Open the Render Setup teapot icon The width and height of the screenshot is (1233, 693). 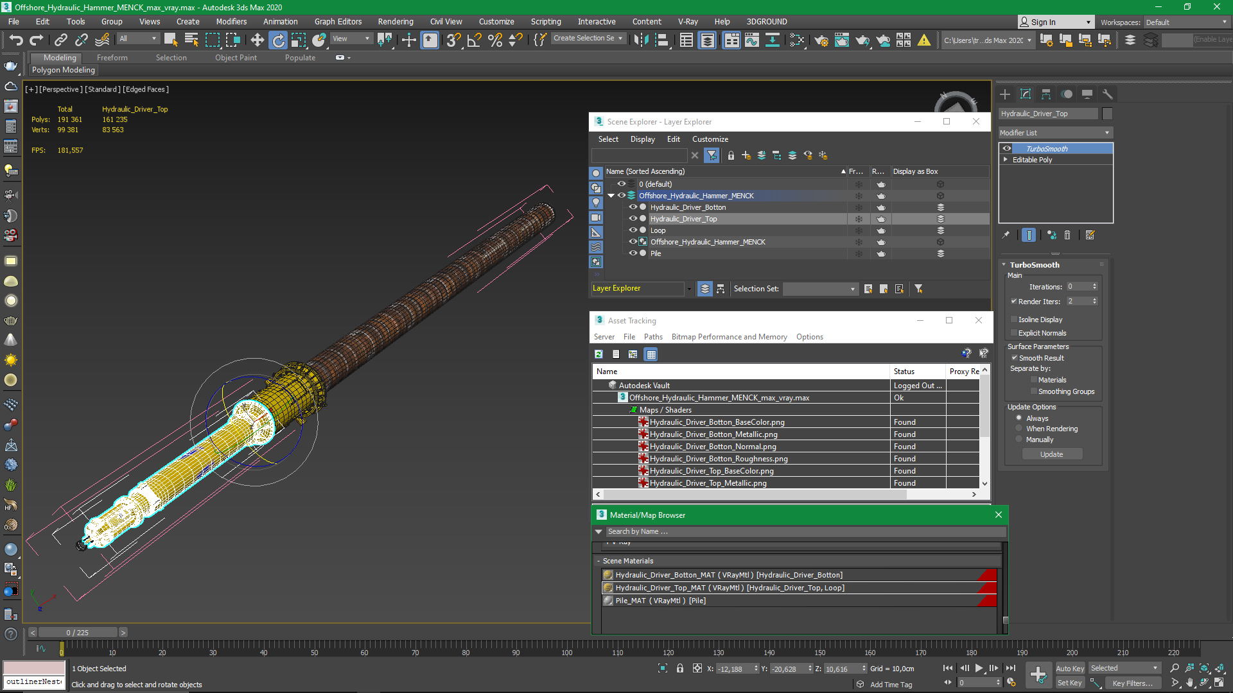[821, 40]
